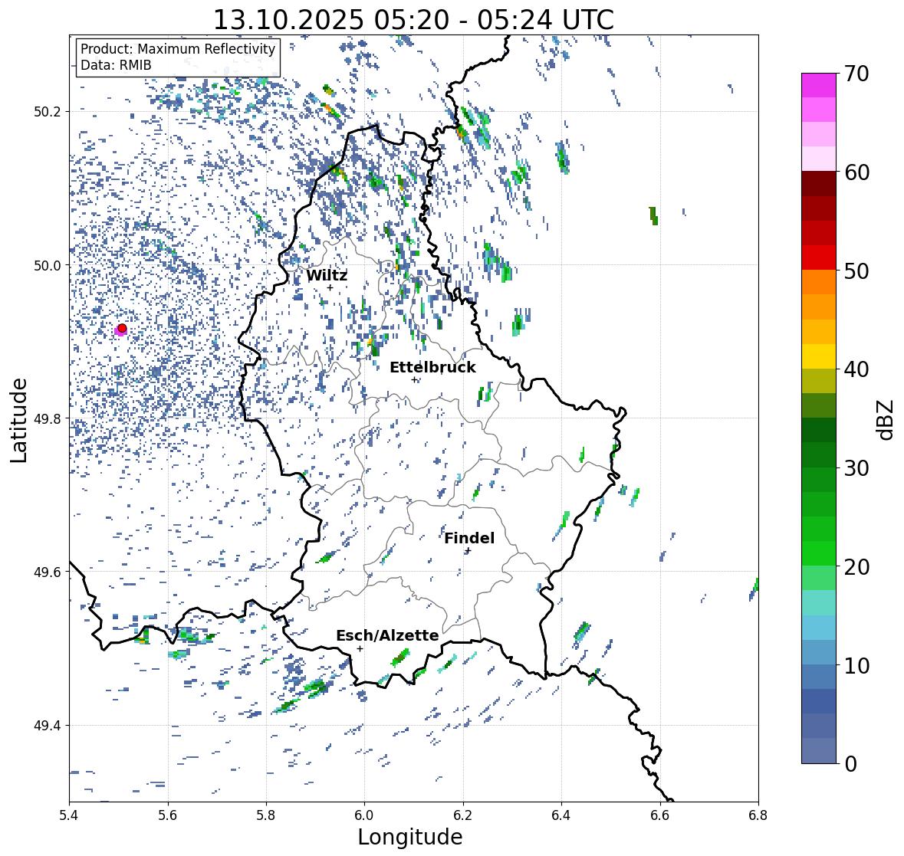Viewport: 904px width, 856px height.
Task: Click the Findel location label
Action: (469, 538)
